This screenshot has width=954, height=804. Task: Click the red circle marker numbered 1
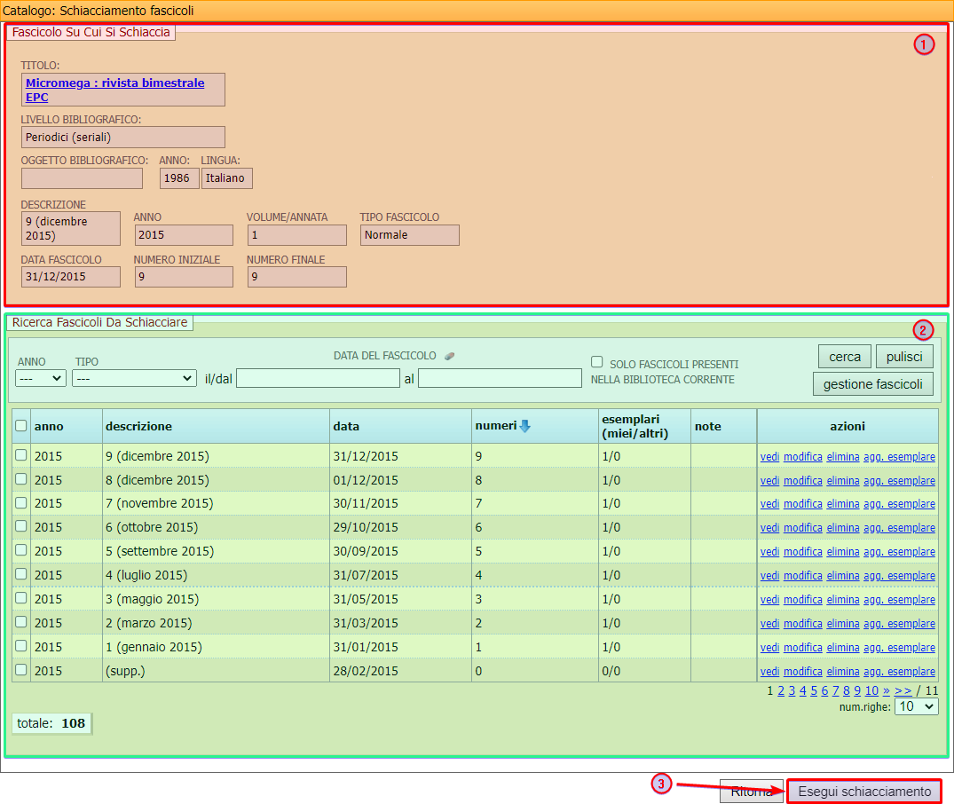pos(924,44)
